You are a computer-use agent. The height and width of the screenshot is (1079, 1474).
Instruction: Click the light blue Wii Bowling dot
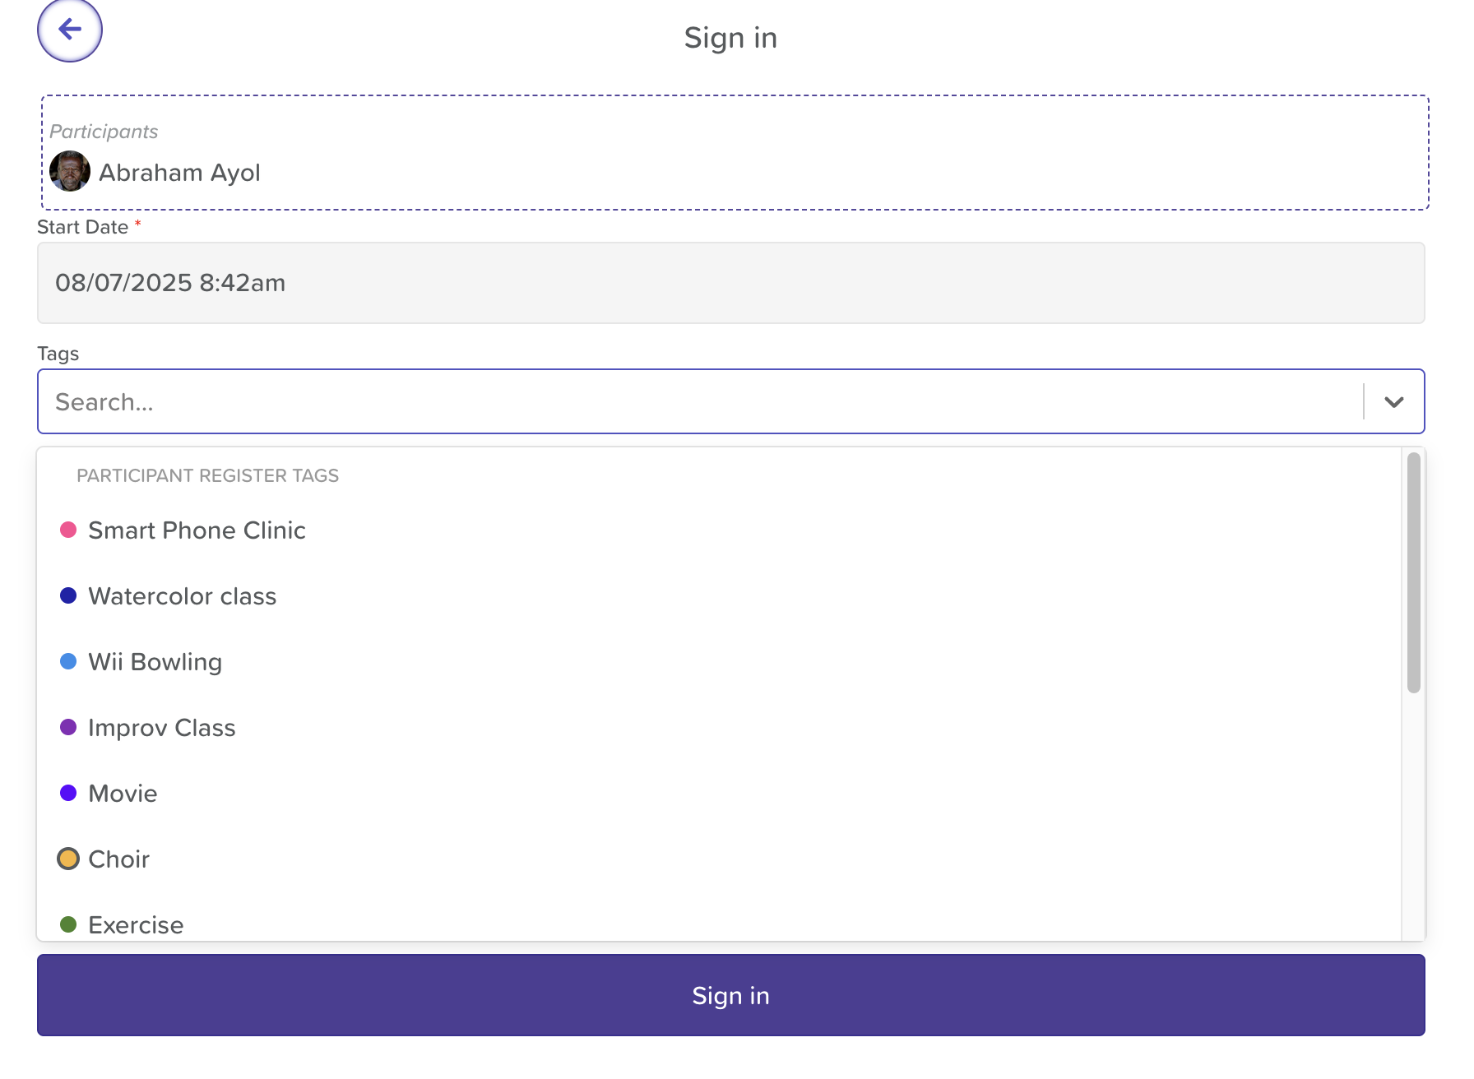68,661
